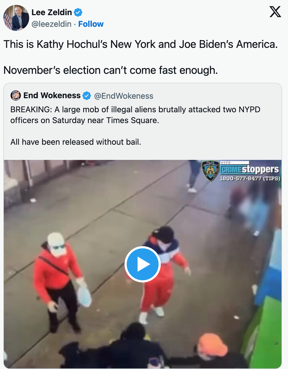This screenshot has height=369, width=288.
Task: Click 'All have been released without bail' text
Action: click(76, 142)
